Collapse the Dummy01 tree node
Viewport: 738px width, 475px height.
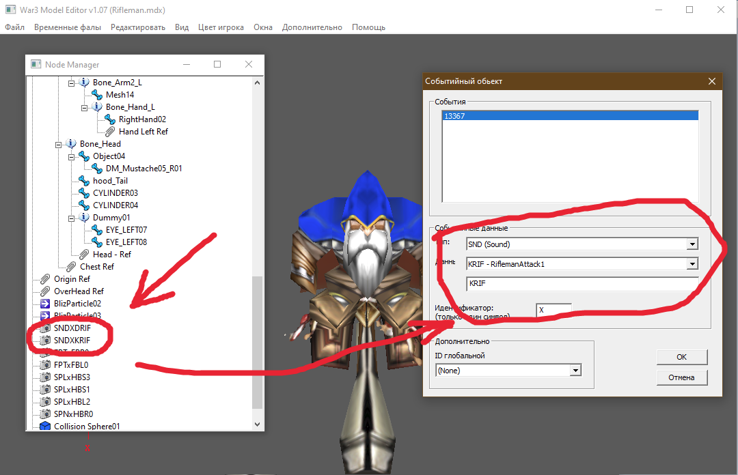coord(72,218)
